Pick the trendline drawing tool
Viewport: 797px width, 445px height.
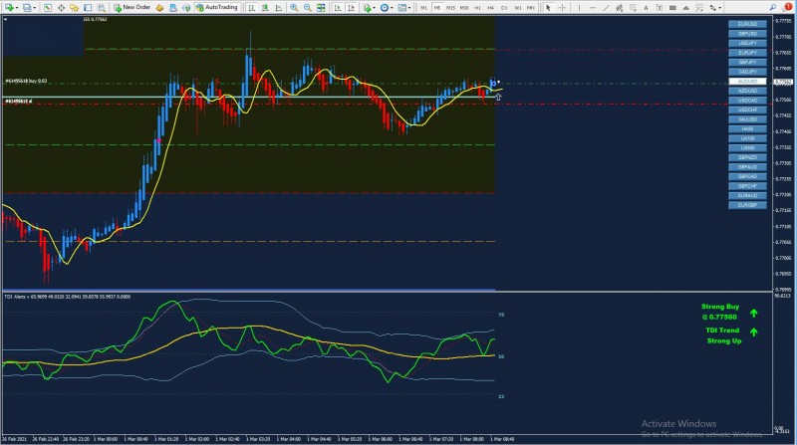(607, 7)
